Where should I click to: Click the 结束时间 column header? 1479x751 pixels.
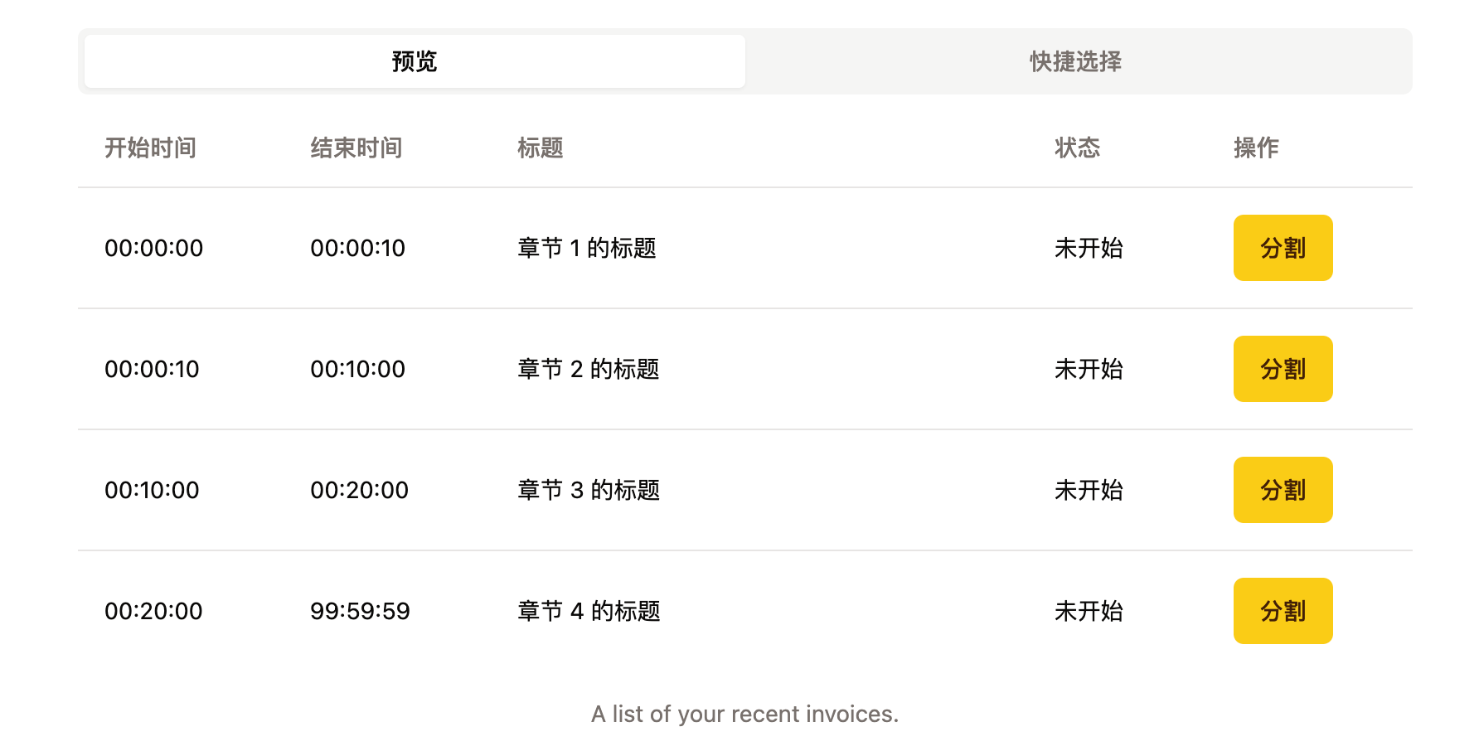tap(356, 148)
